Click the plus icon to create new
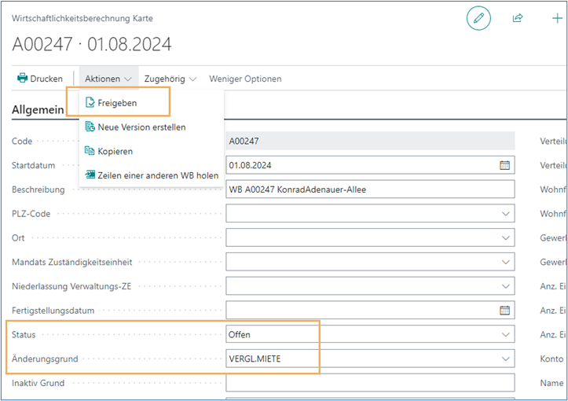The height and width of the screenshot is (401, 568). click(558, 18)
